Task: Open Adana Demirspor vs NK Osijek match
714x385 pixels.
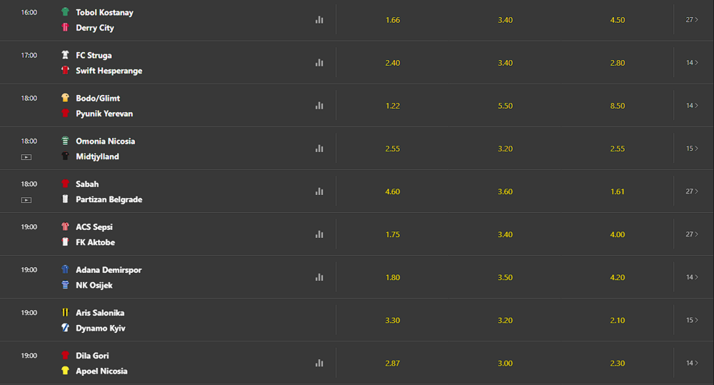Action: 109,277
